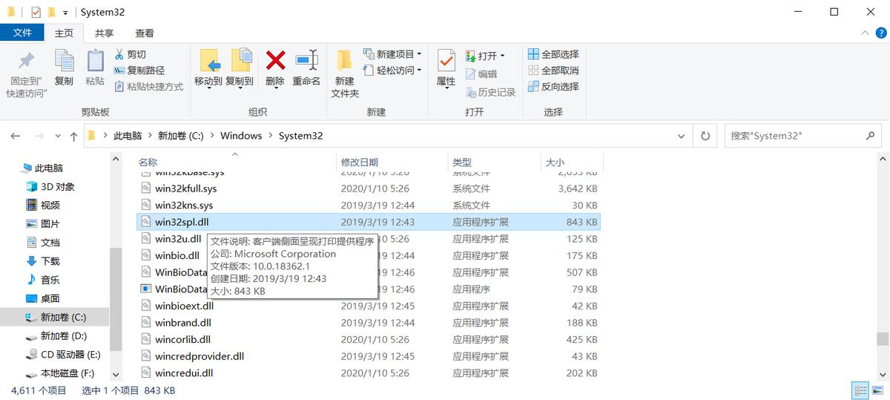Click 新加卷 (C:) in the address breadcrumb
This screenshot has width=890, height=400.
pos(180,136)
